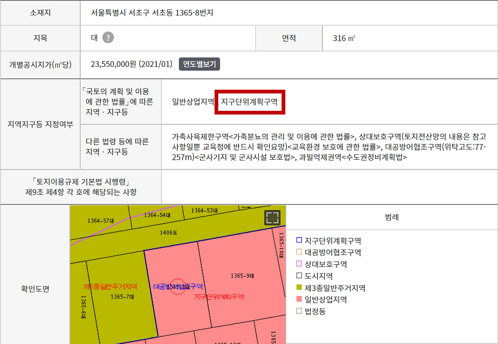Open 연도별보기 yearly price view
The image size is (498, 344).
pyautogui.click(x=200, y=64)
